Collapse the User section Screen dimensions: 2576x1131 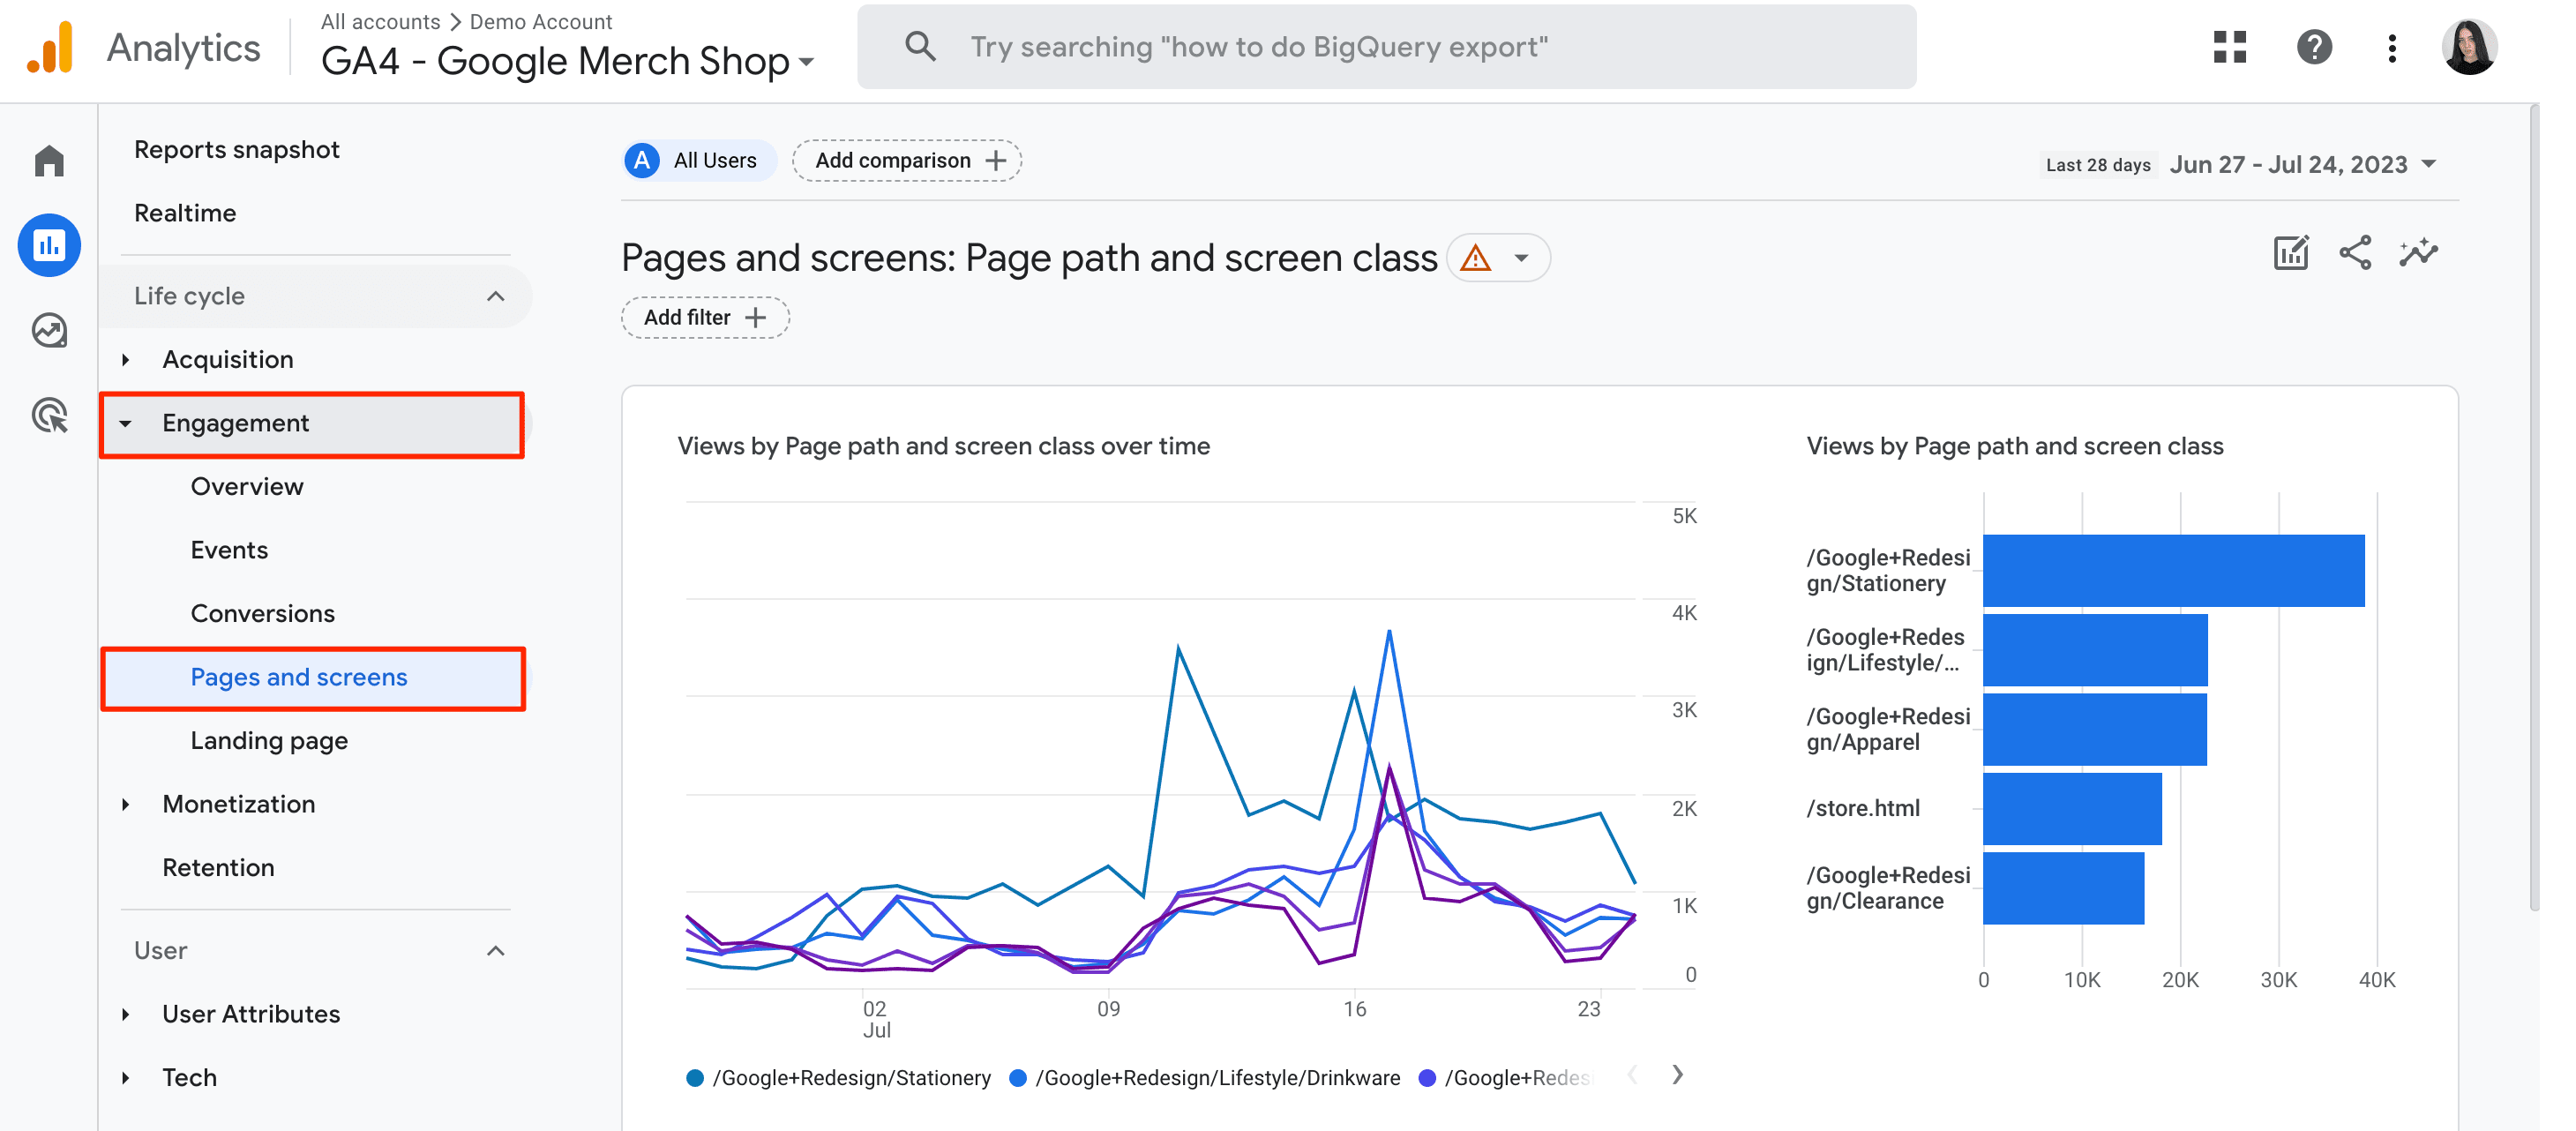coord(496,951)
